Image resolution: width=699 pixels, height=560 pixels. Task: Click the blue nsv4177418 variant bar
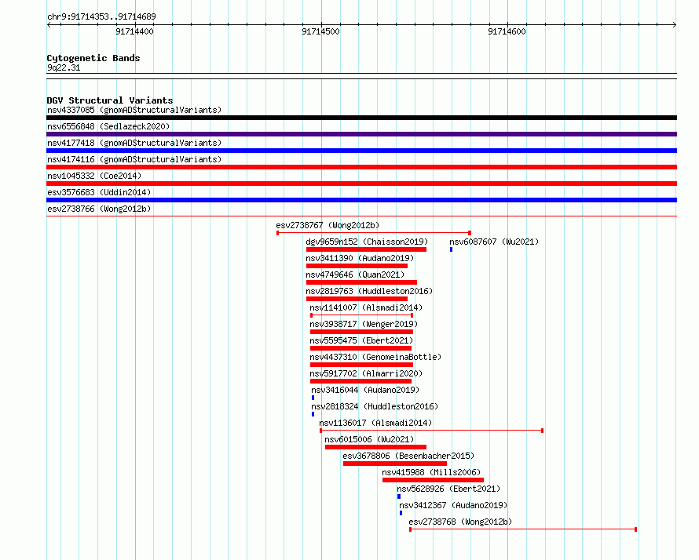pos(361,151)
